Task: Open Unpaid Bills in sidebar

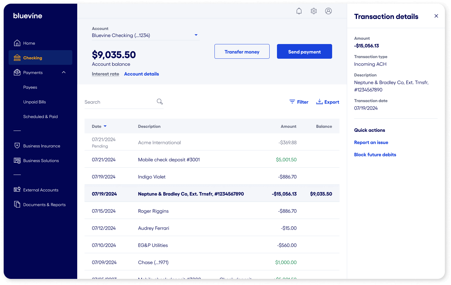Action: click(x=35, y=102)
